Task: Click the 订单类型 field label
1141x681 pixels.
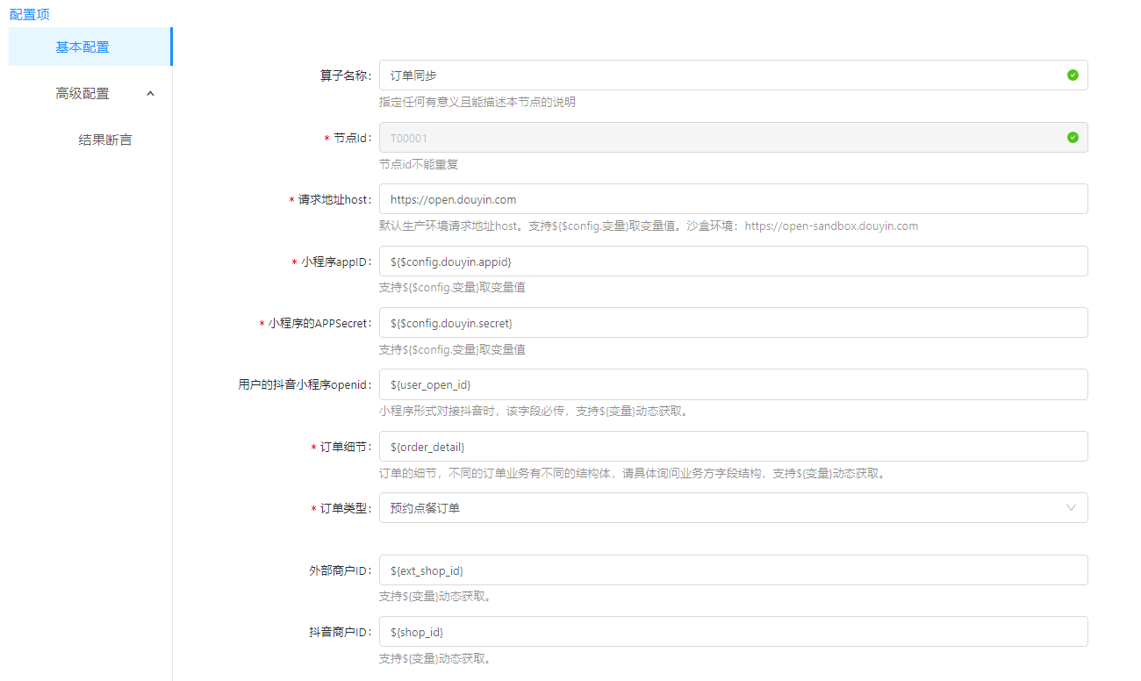Action: pos(346,509)
